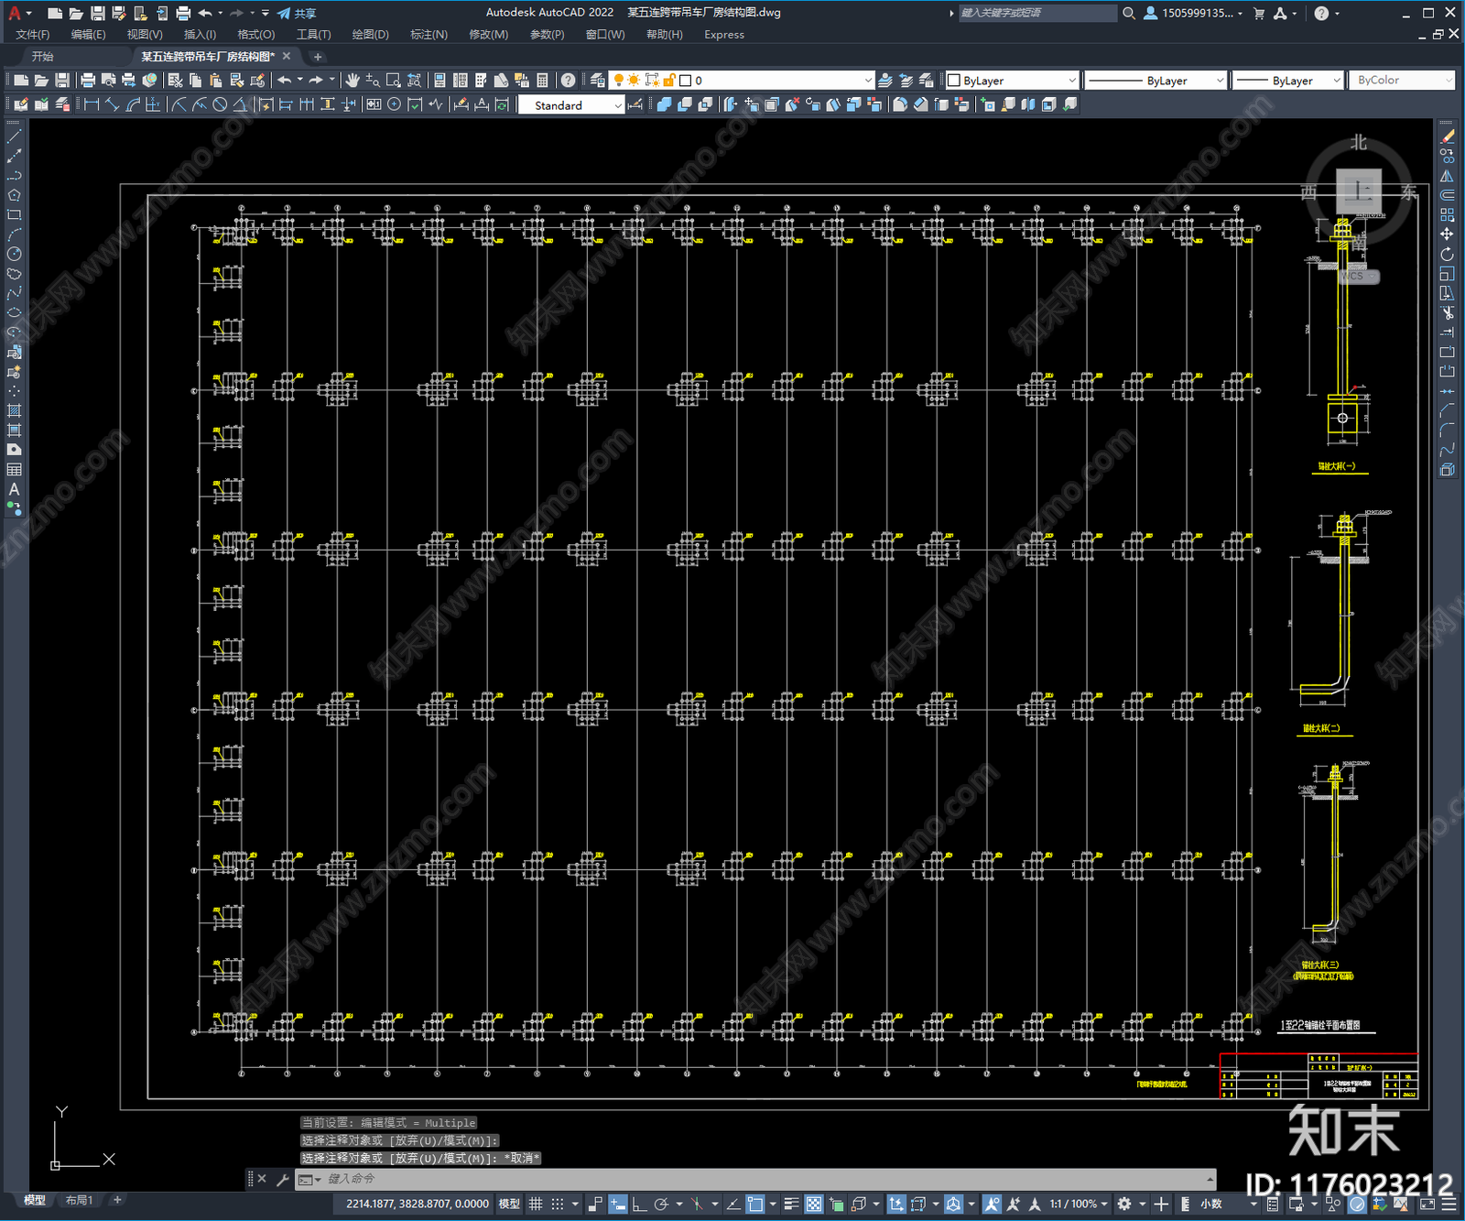Open the Hatch tool in left toolbar
The width and height of the screenshot is (1465, 1221).
coord(14,410)
